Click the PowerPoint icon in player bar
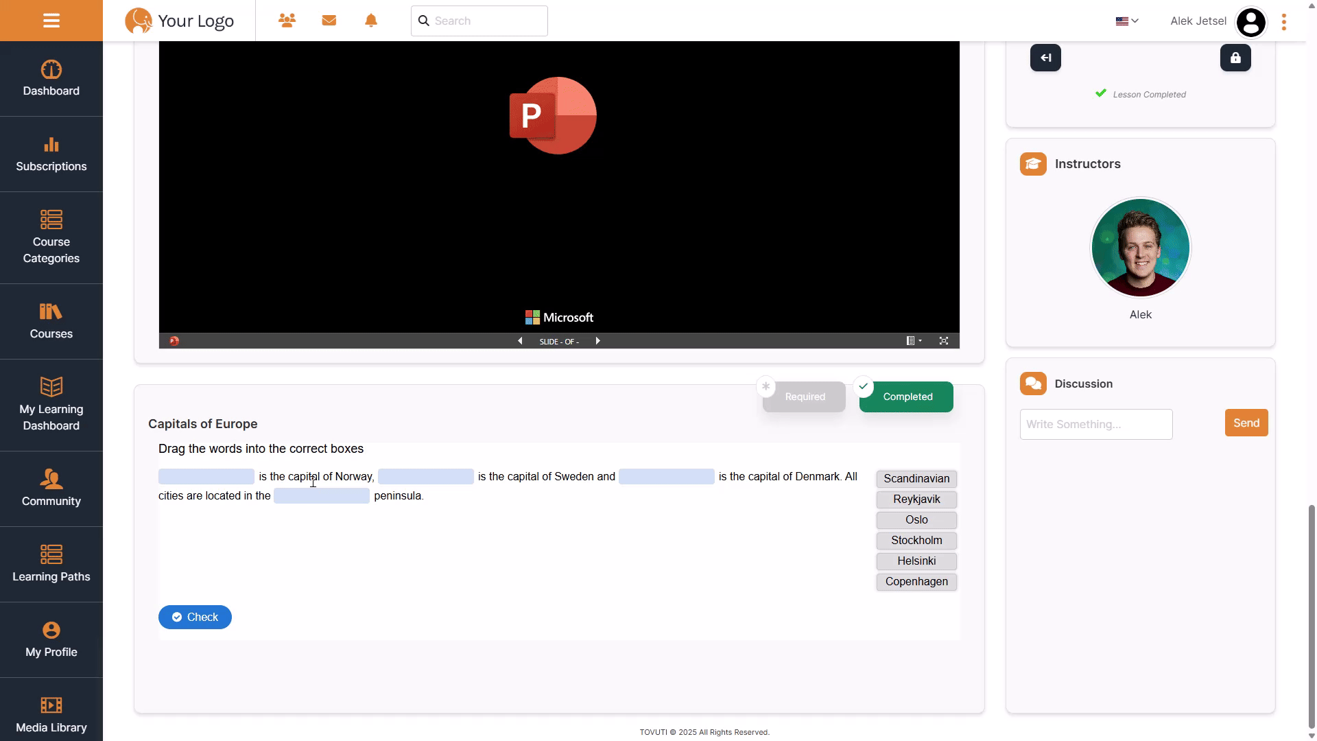Image resolution: width=1317 pixels, height=741 pixels. tap(174, 341)
